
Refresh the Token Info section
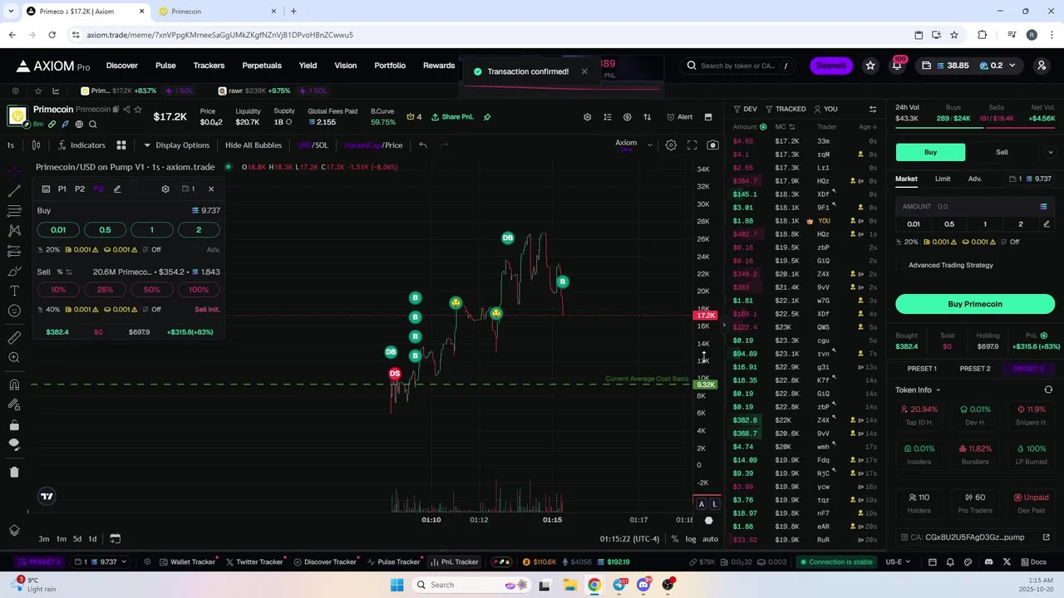click(x=1048, y=390)
